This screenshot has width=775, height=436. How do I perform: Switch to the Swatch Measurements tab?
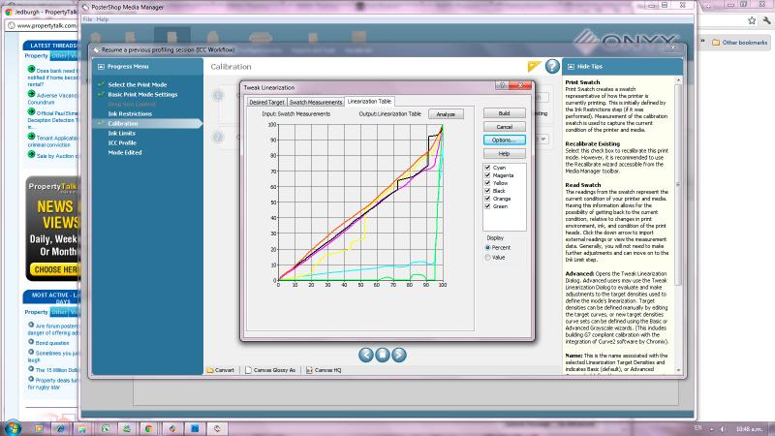coord(316,102)
